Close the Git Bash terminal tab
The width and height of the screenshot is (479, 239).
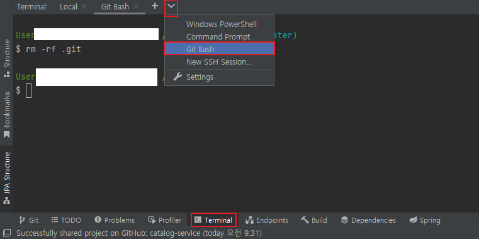[x=136, y=6]
